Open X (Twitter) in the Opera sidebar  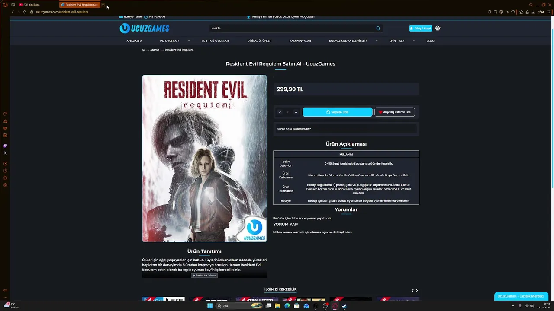tap(5, 153)
